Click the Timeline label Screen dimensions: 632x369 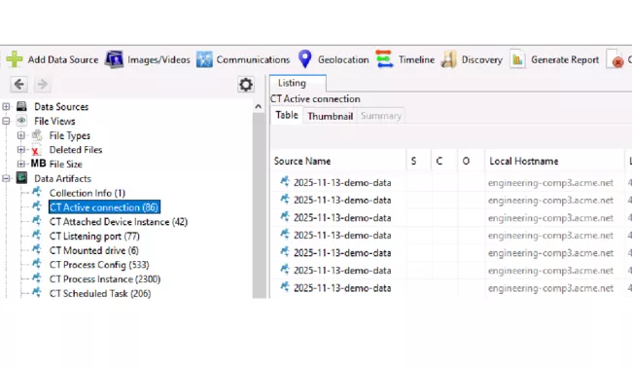[x=416, y=59]
